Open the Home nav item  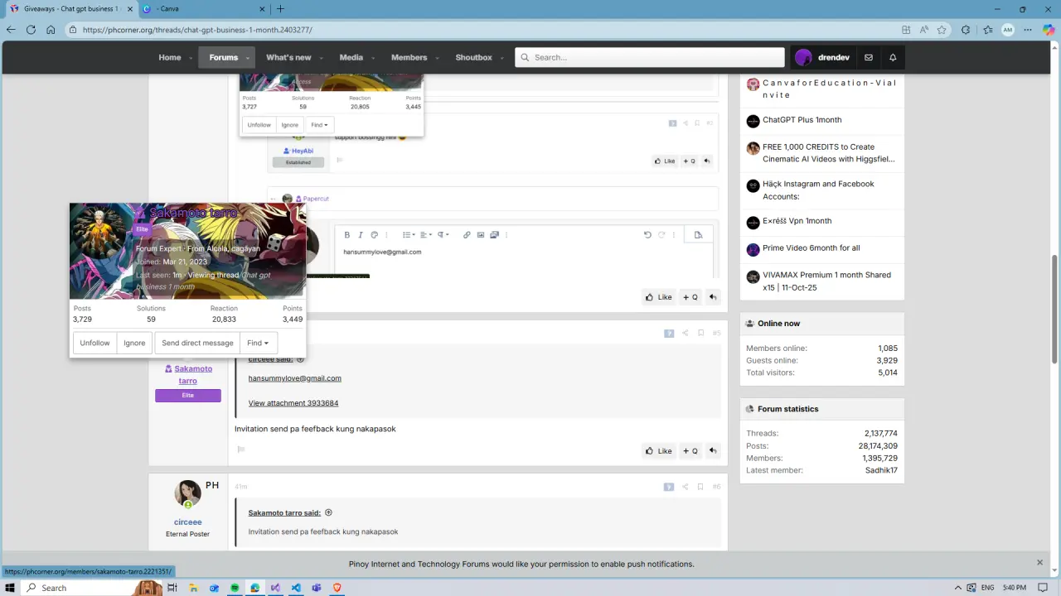(x=170, y=57)
